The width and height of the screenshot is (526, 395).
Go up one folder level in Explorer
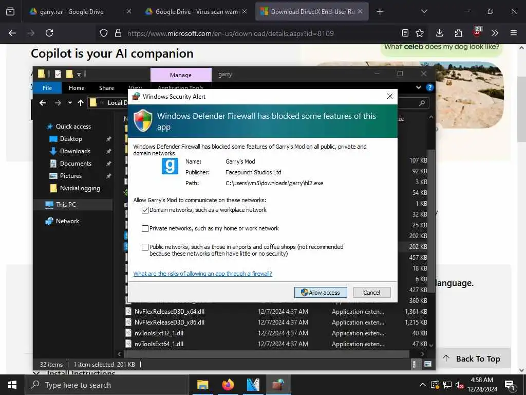(81, 103)
